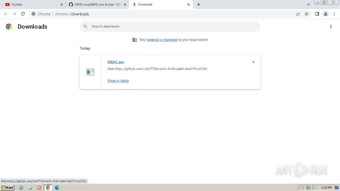Open Chrome's three-dot main menu
This screenshot has height=191, width=340.
click(x=334, y=14)
